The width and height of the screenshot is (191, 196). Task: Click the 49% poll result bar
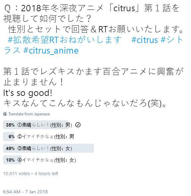(x=48, y=148)
